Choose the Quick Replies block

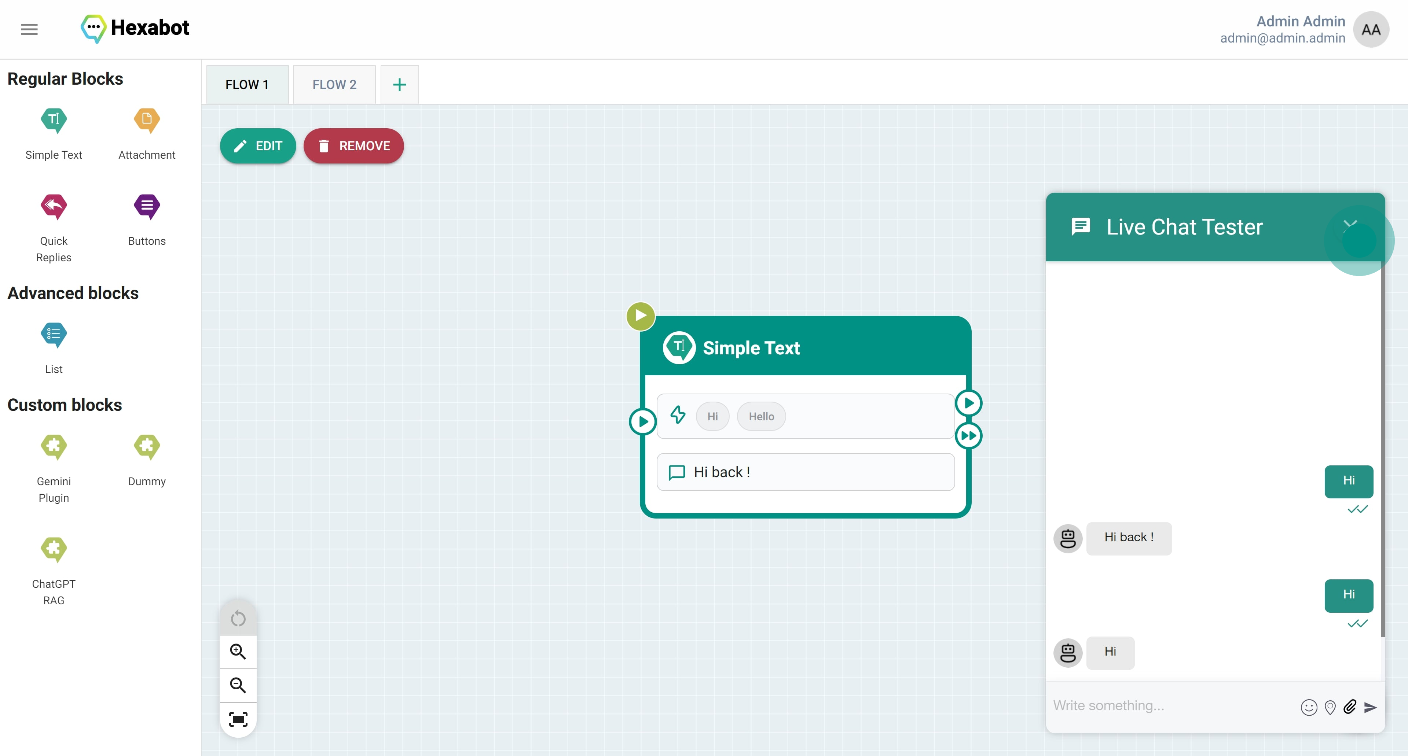point(54,206)
